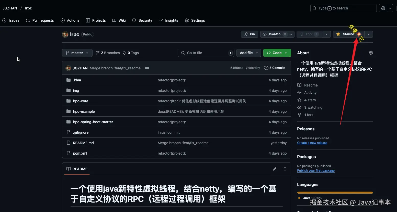Screen dimensions: 397x212
Task: Open the .gitignore file
Action: 81,132
